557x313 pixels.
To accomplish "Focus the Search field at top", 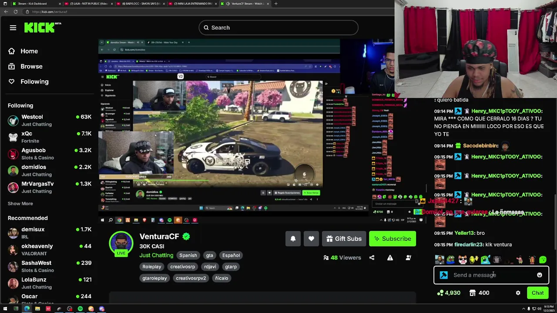I will 278,27.
